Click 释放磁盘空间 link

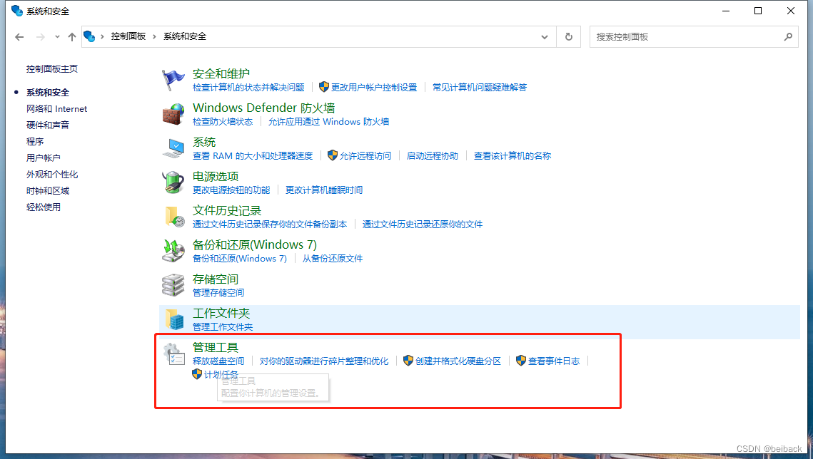point(218,361)
